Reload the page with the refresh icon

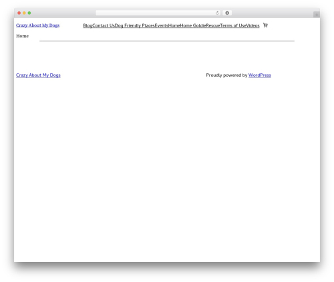tap(217, 13)
